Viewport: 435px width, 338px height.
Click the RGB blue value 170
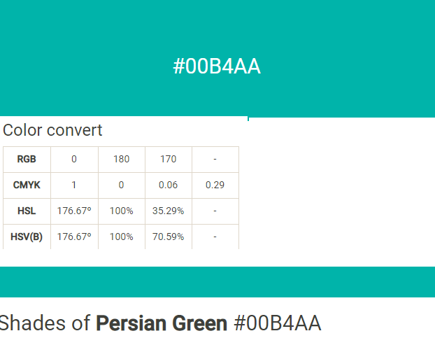coord(168,160)
